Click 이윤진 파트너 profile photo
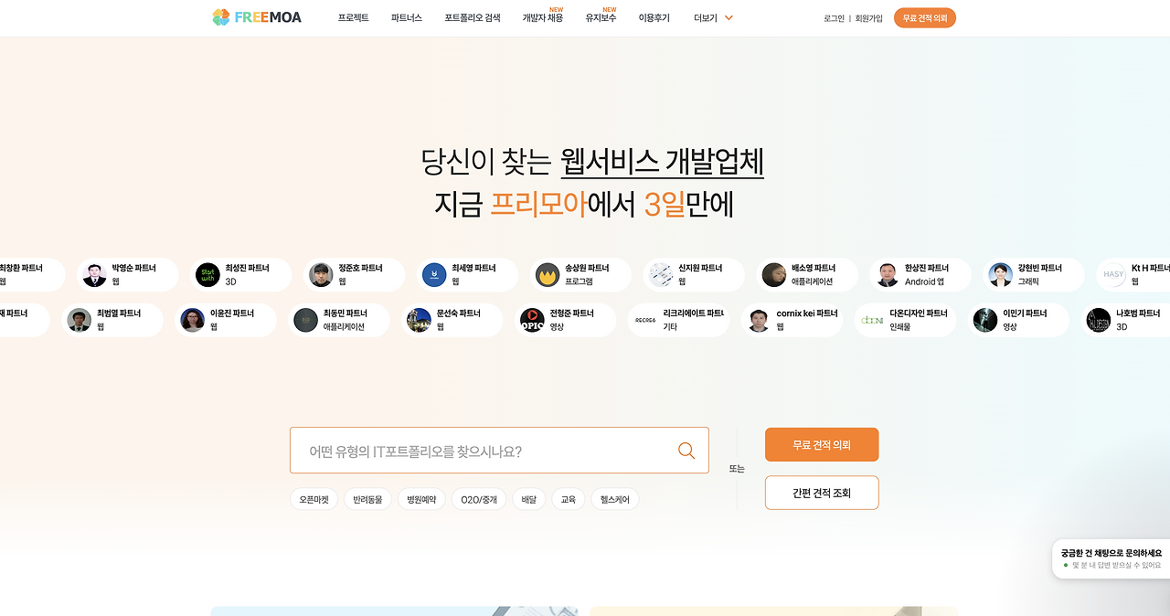Image resolution: width=1170 pixels, height=616 pixels. click(x=192, y=320)
